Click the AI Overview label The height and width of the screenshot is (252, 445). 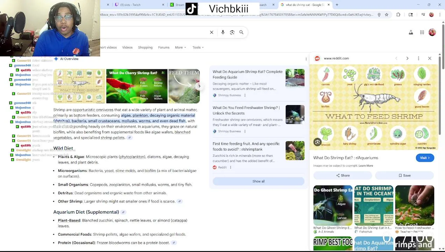click(x=69, y=59)
